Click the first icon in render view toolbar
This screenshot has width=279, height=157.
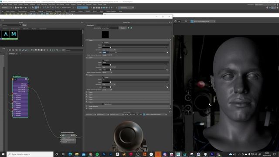click(x=175, y=21)
